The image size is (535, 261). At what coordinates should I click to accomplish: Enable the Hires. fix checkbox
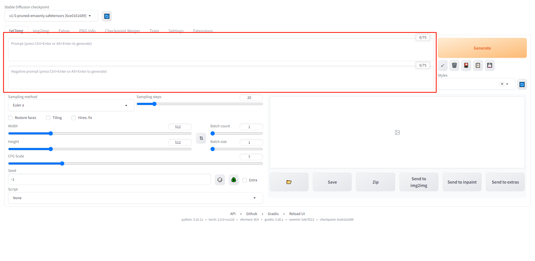click(74, 118)
